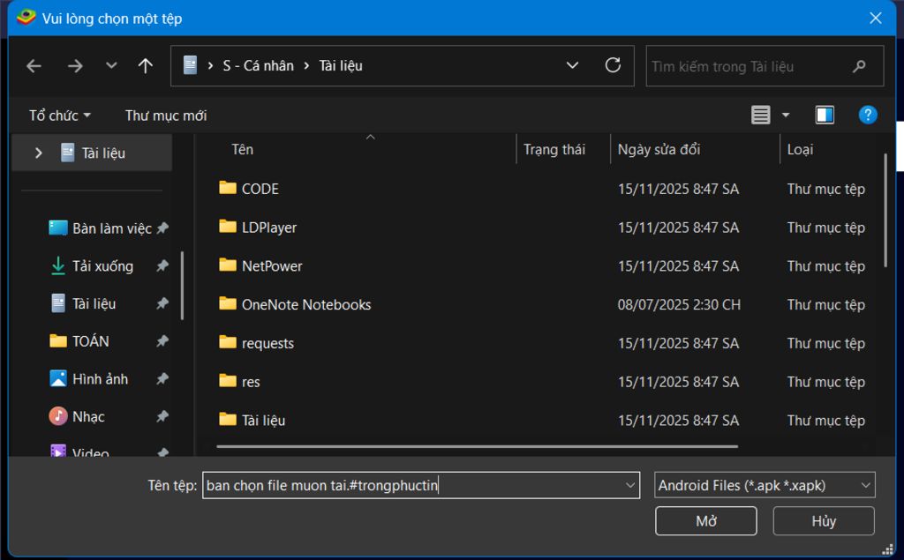The height and width of the screenshot is (560, 904).
Task: Select 'Tài liệu' at top of navigation tree
Action: (92, 153)
